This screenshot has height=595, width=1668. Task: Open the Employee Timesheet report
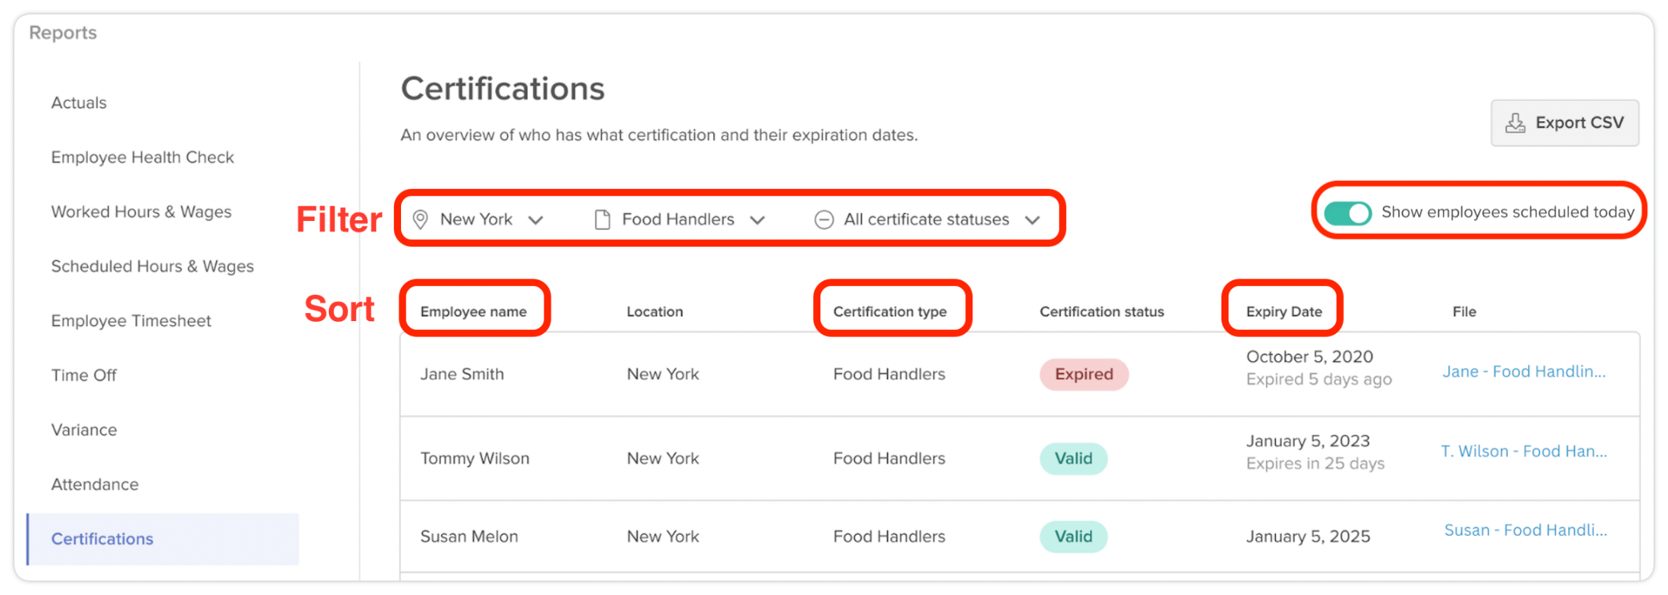131,321
